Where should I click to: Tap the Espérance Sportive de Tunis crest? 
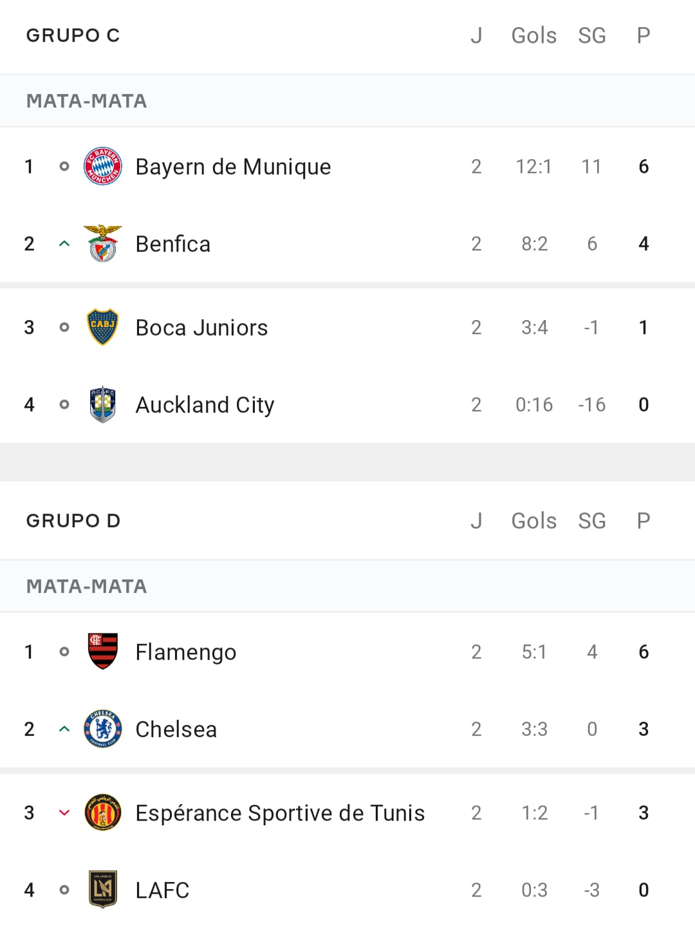point(103,812)
